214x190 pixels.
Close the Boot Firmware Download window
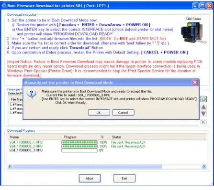[x=209, y=6]
